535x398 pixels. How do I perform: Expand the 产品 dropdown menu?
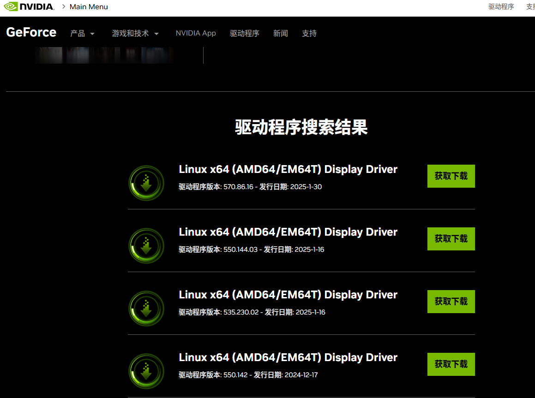tap(82, 33)
